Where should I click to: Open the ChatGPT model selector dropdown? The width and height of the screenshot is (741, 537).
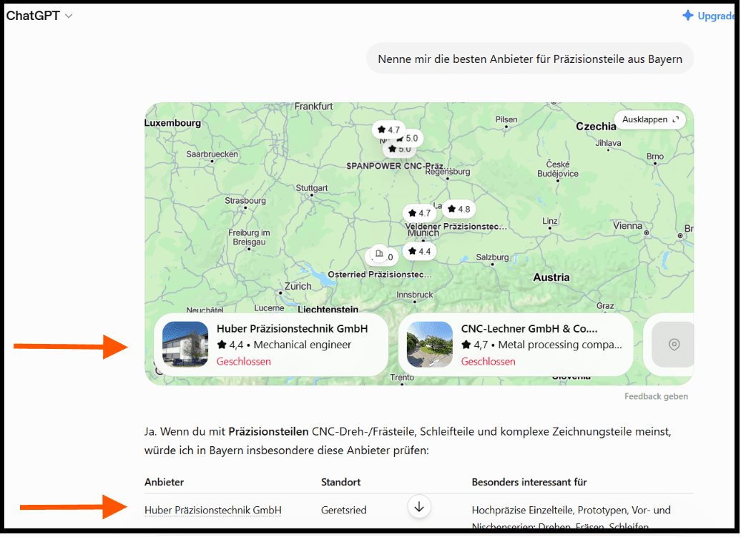point(39,16)
